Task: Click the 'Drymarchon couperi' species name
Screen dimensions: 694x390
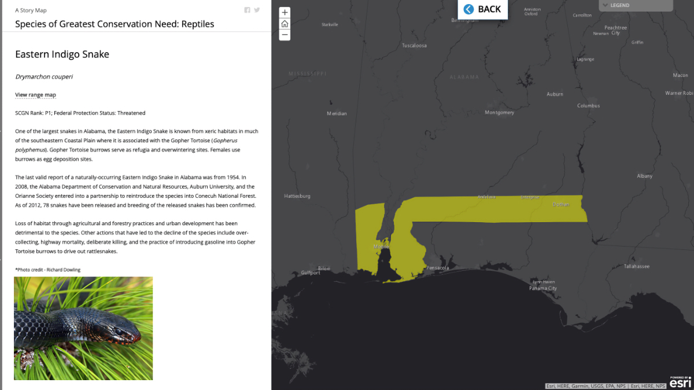Action: point(44,76)
